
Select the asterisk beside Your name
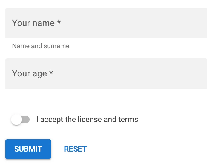pos(59,22)
